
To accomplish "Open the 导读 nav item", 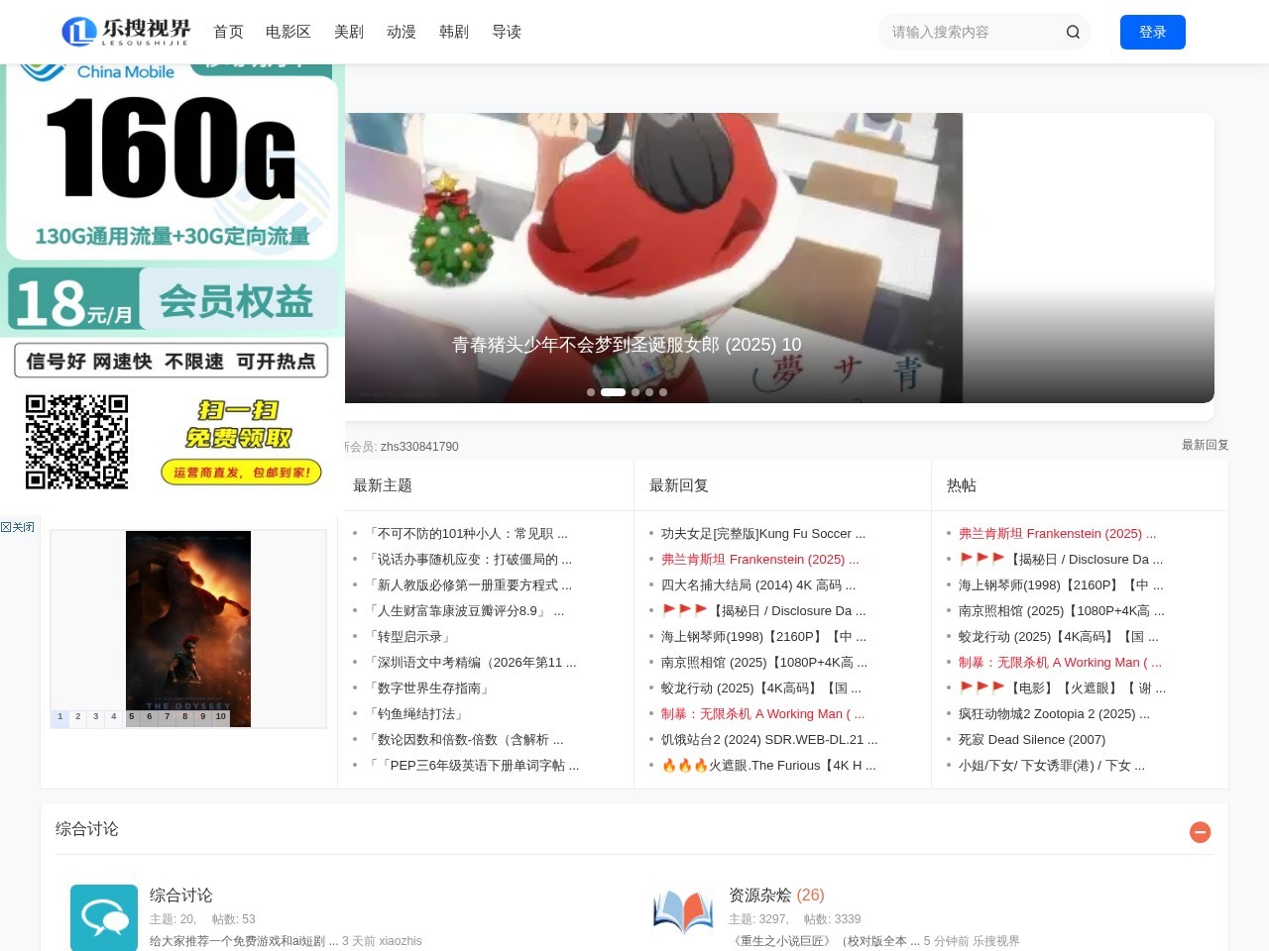I will (507, 32).
